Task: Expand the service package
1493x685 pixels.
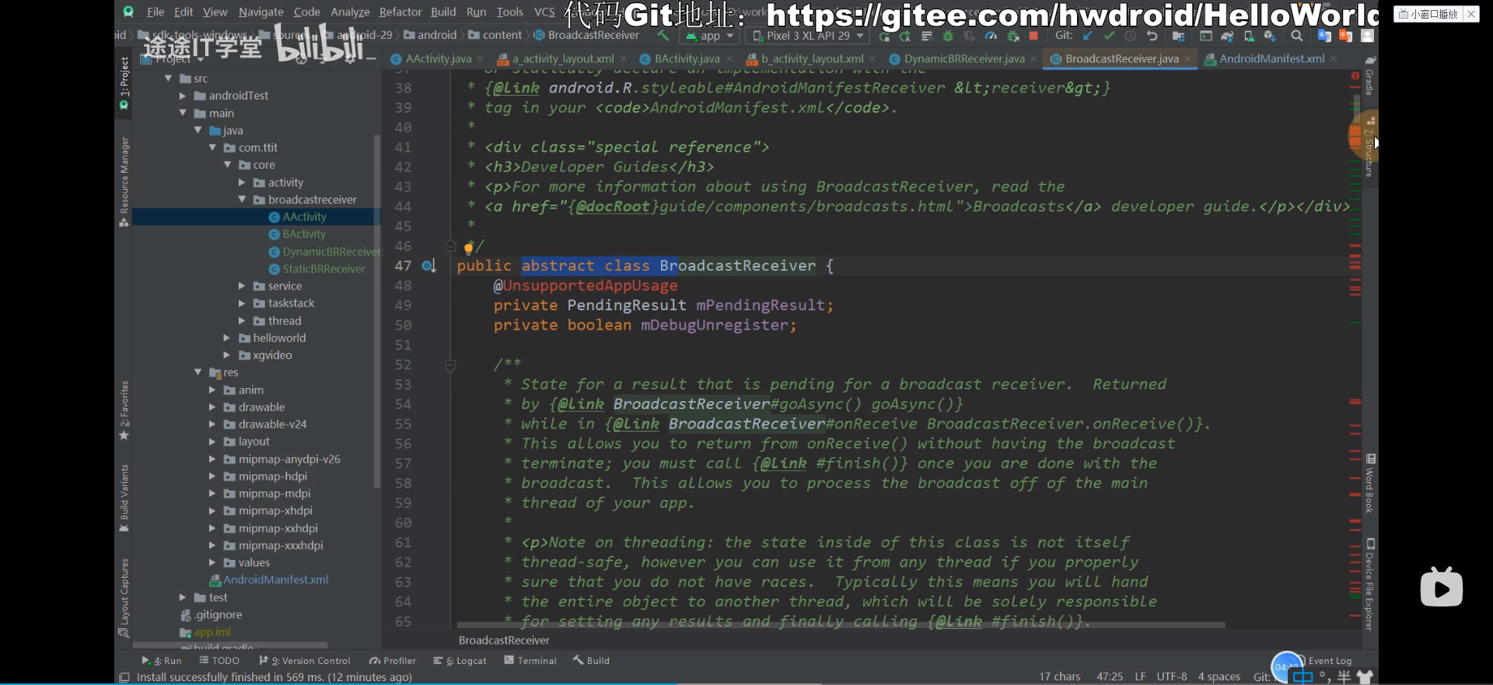Action: (242, 286)
